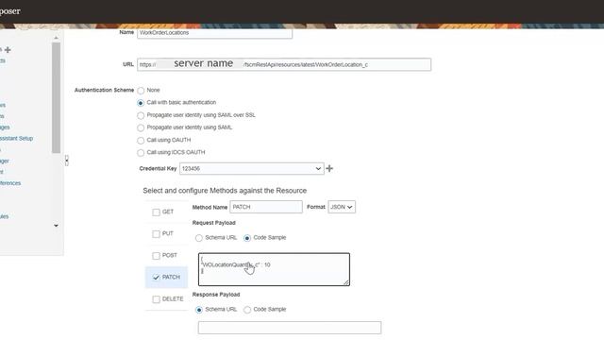
Task: Click the sidebar scroll up arrow
Action: tap(57, 38)
